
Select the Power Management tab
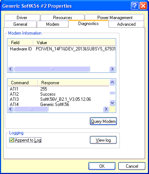click(115, 18)
